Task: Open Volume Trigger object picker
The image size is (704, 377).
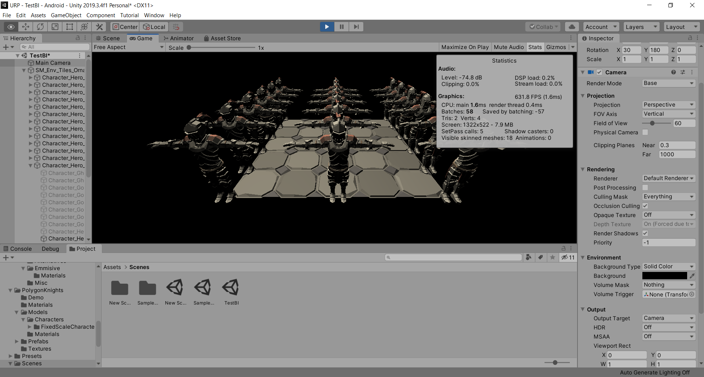Action: tap(692, 294)
